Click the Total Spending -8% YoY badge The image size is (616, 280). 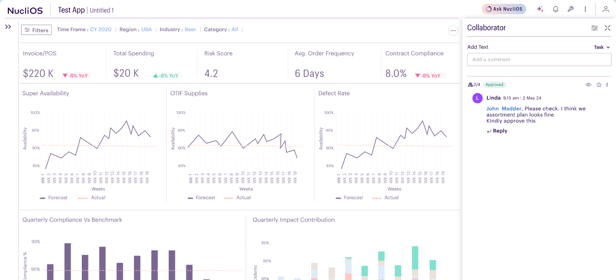tap(167, 76)
